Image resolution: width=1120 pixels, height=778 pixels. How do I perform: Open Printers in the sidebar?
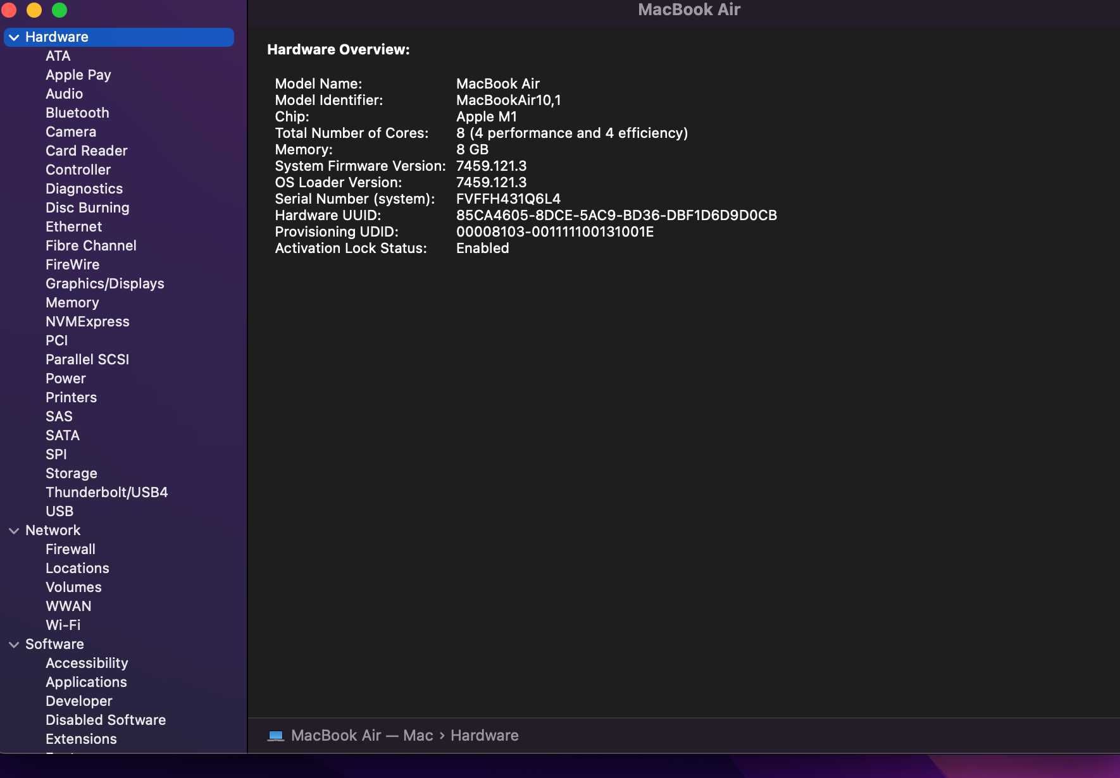(x=71, y=398)
